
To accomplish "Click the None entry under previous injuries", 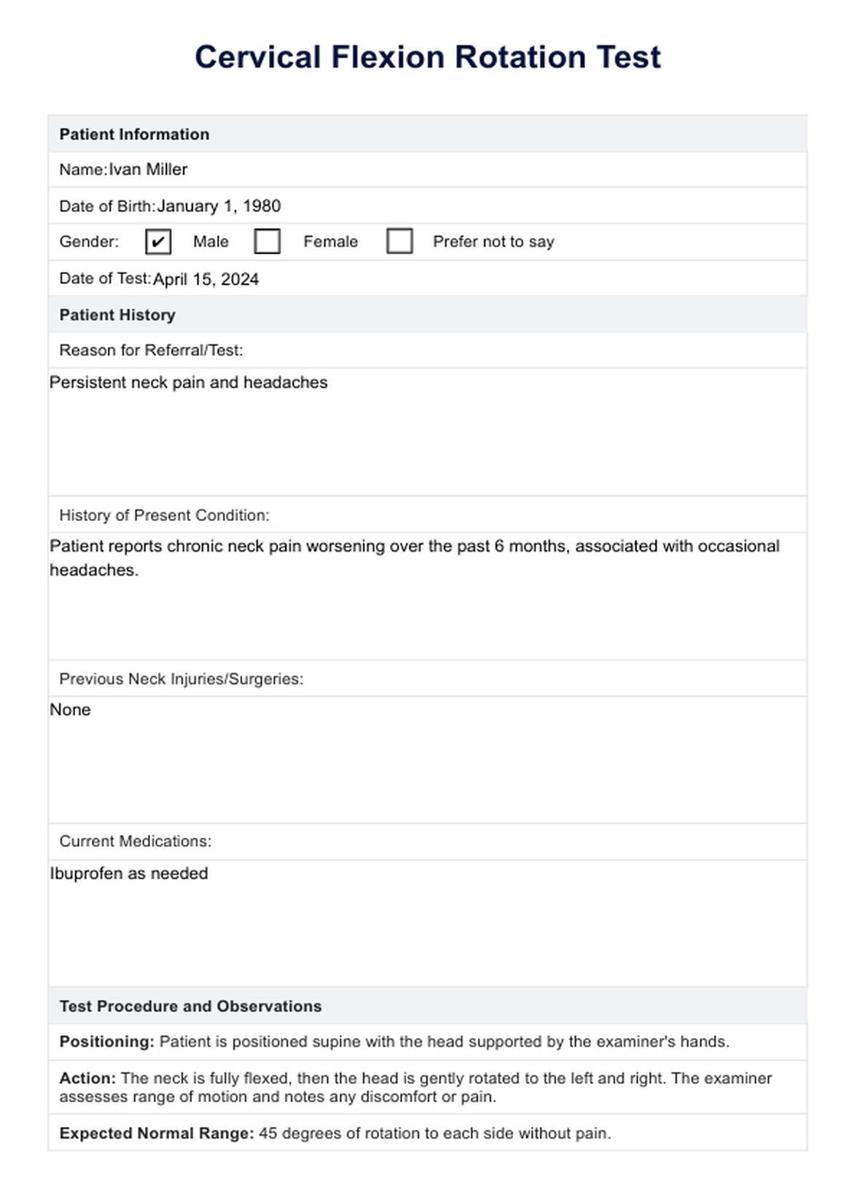I will (71, 710).
